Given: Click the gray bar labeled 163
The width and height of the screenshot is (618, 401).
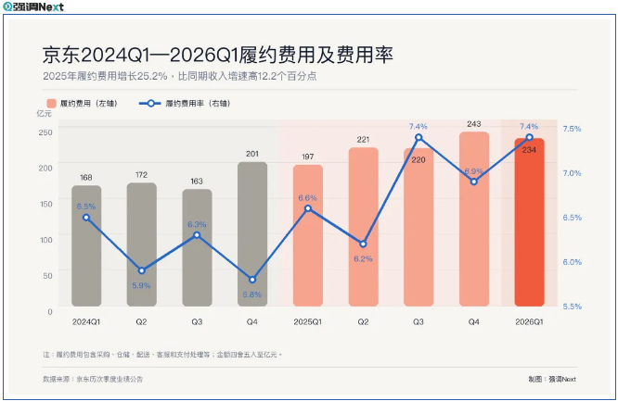Looking at the screenshot, I should [197, 248].
